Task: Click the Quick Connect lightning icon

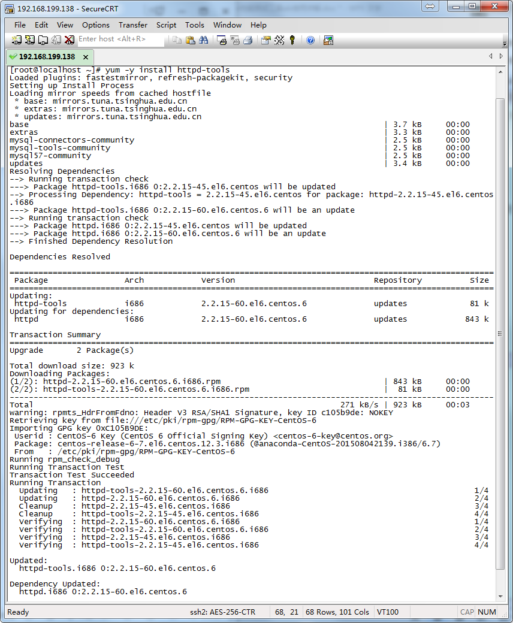Action: click(30, 40)
